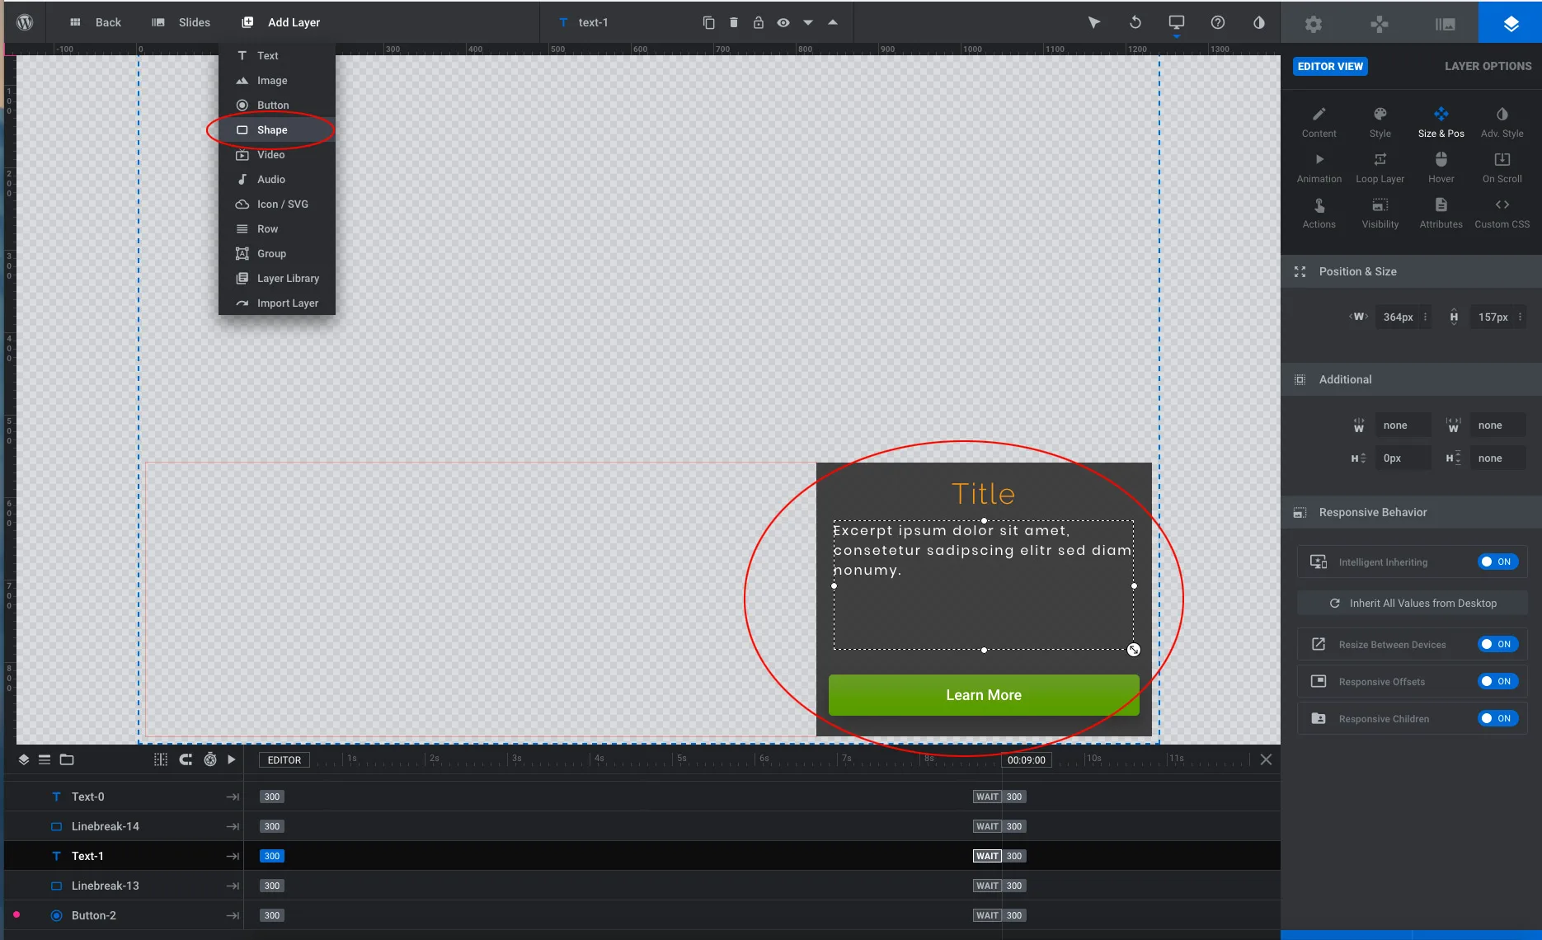Collapse the Responsive Behavior section
This screenshot has width=1542, height=940.
click(x=1411, y=512)
